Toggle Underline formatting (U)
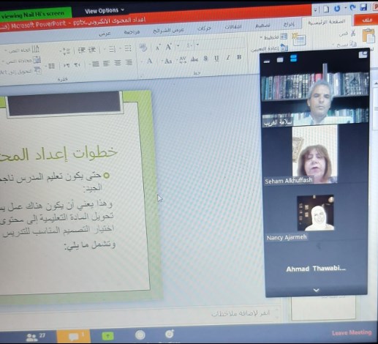This screenshot has width=378, height=344. click(x=216, y=58)
